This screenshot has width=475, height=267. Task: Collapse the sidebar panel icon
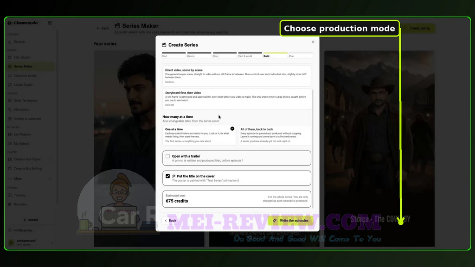[x=50, y=23]
